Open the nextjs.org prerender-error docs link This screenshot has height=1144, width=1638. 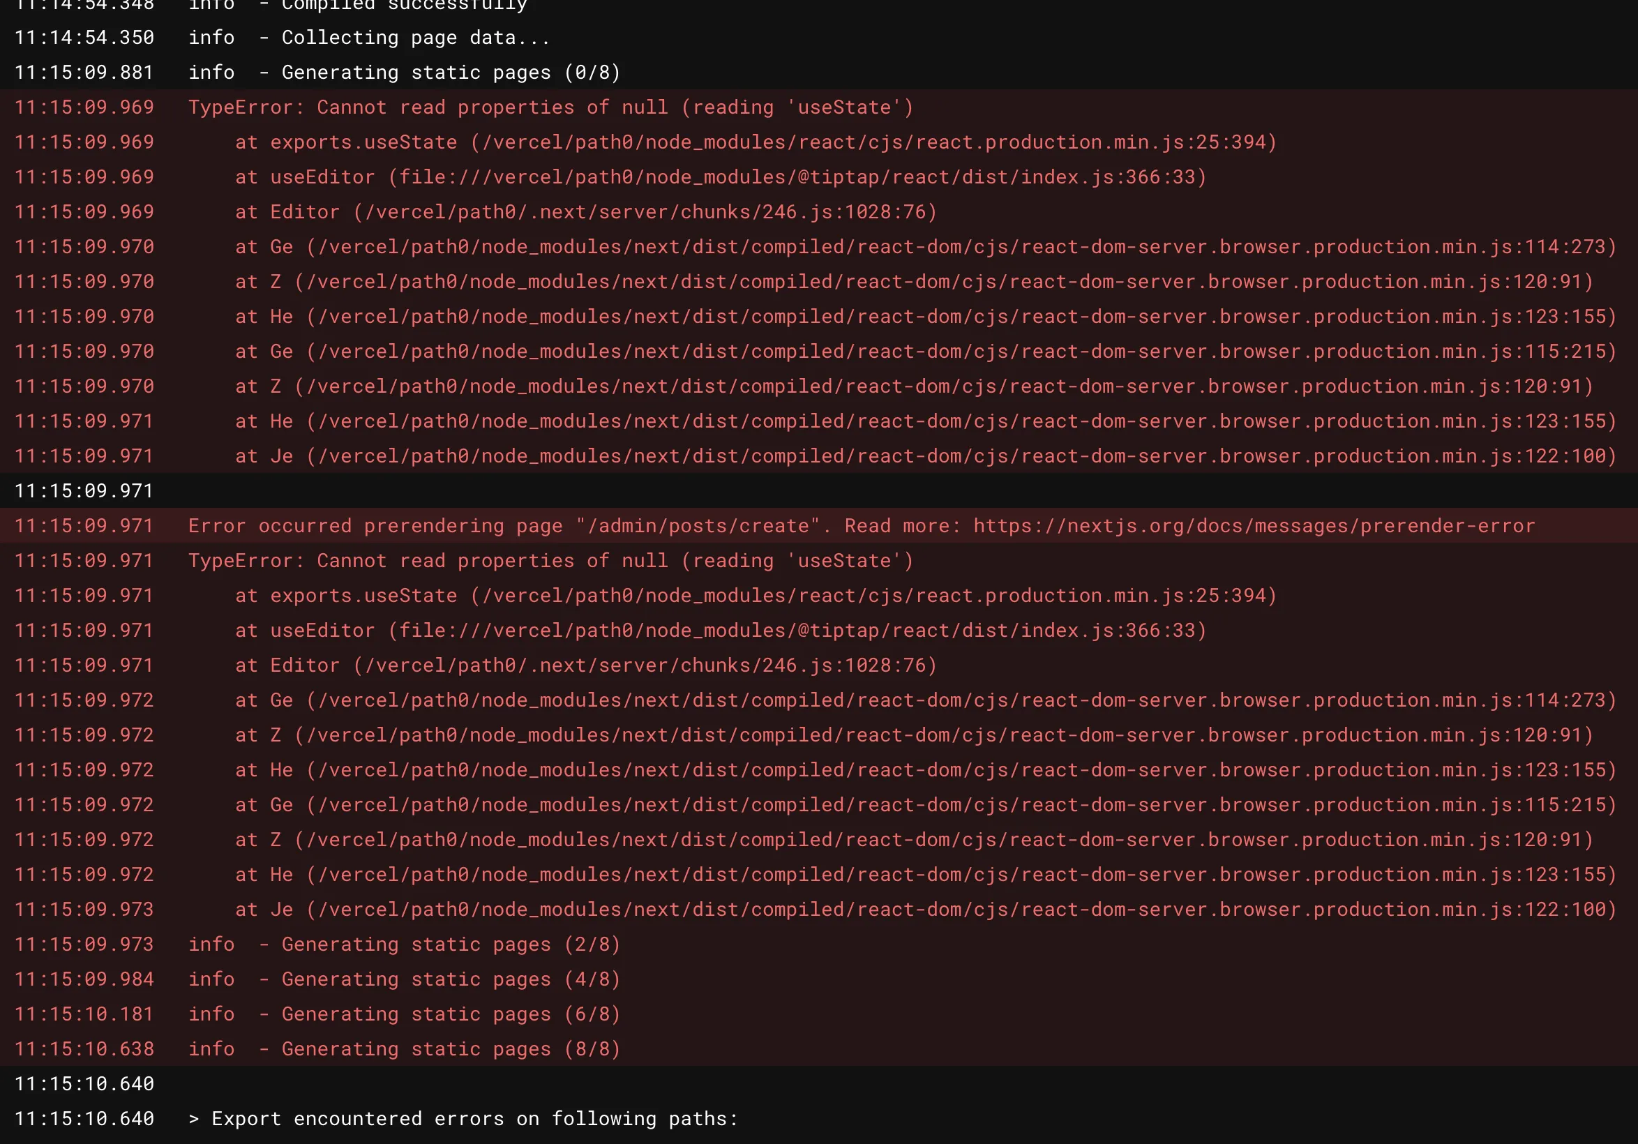click(x=1254, y=527)
